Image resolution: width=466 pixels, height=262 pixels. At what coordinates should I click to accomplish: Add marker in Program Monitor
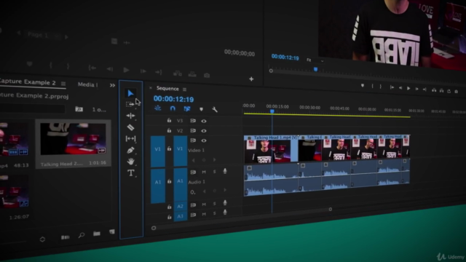pos(363,86)
